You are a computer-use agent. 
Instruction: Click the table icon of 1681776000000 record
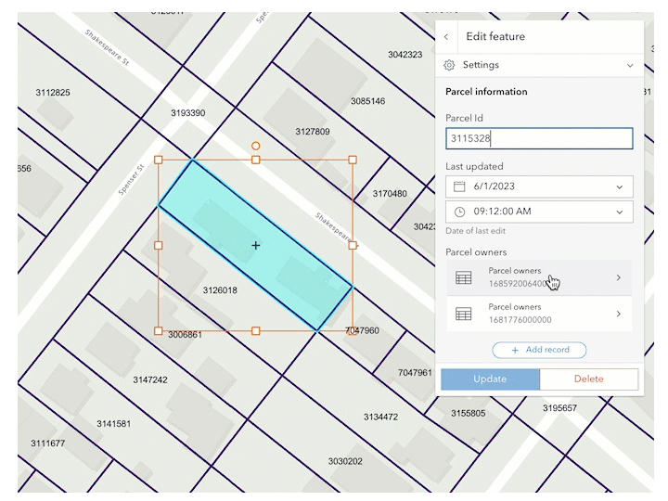464,314
